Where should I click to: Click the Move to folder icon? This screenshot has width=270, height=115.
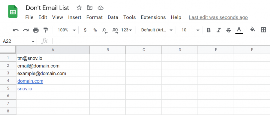pos(89,8)
